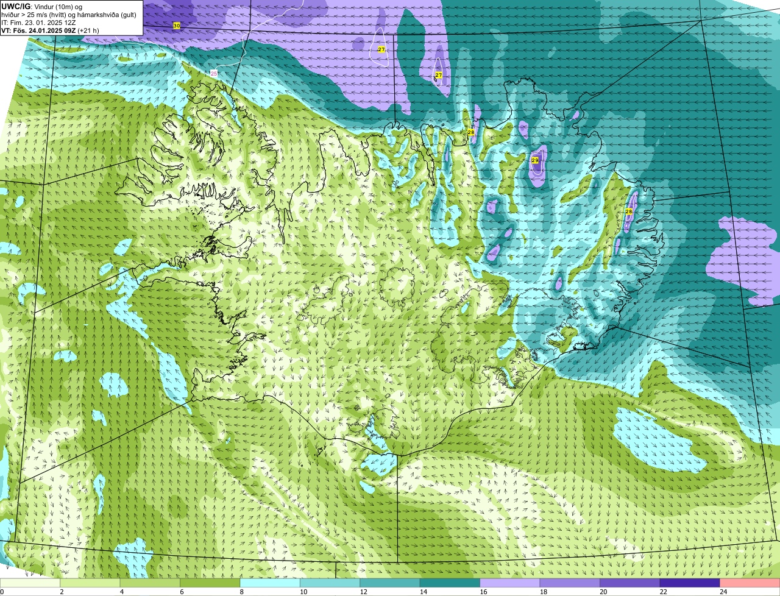The height and width of the screenshot is (596, 780).
Task: Select the 0–2 m/s pale yellow swatch
Action: 30,583
